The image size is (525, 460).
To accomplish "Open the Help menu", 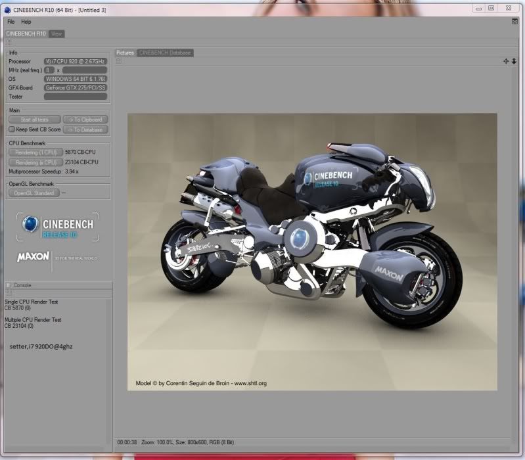I will pos(26,22).
